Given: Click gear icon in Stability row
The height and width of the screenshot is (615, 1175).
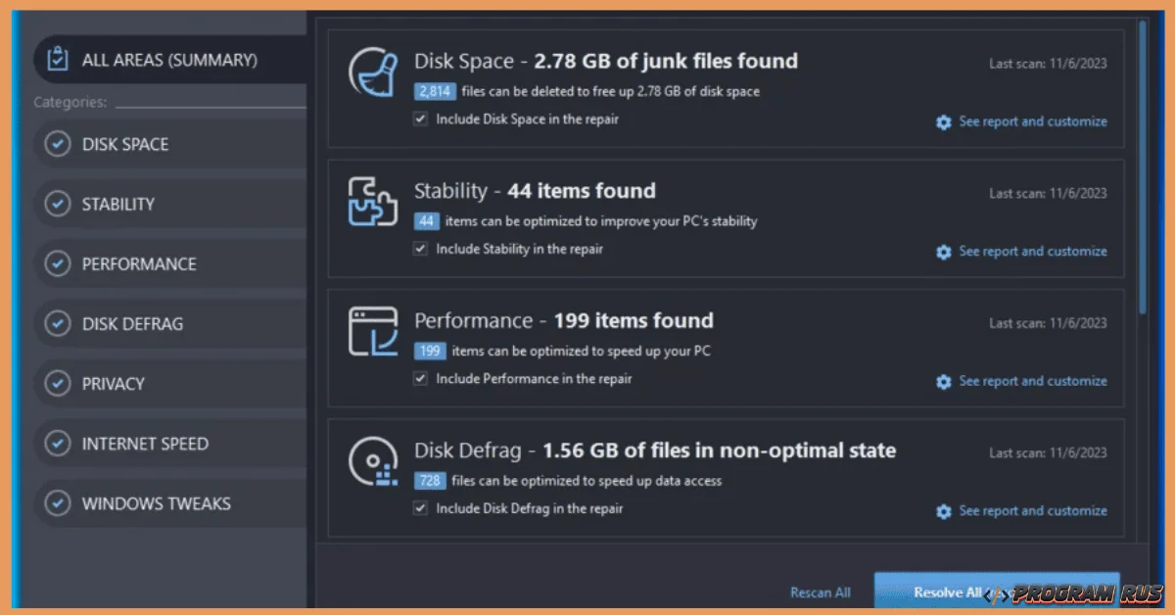Looking at the screenshot, I should pos(943,252).
